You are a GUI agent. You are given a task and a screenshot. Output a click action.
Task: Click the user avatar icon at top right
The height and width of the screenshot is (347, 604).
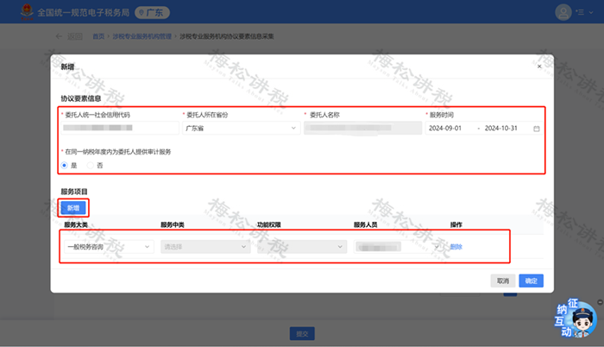point(563,12)
